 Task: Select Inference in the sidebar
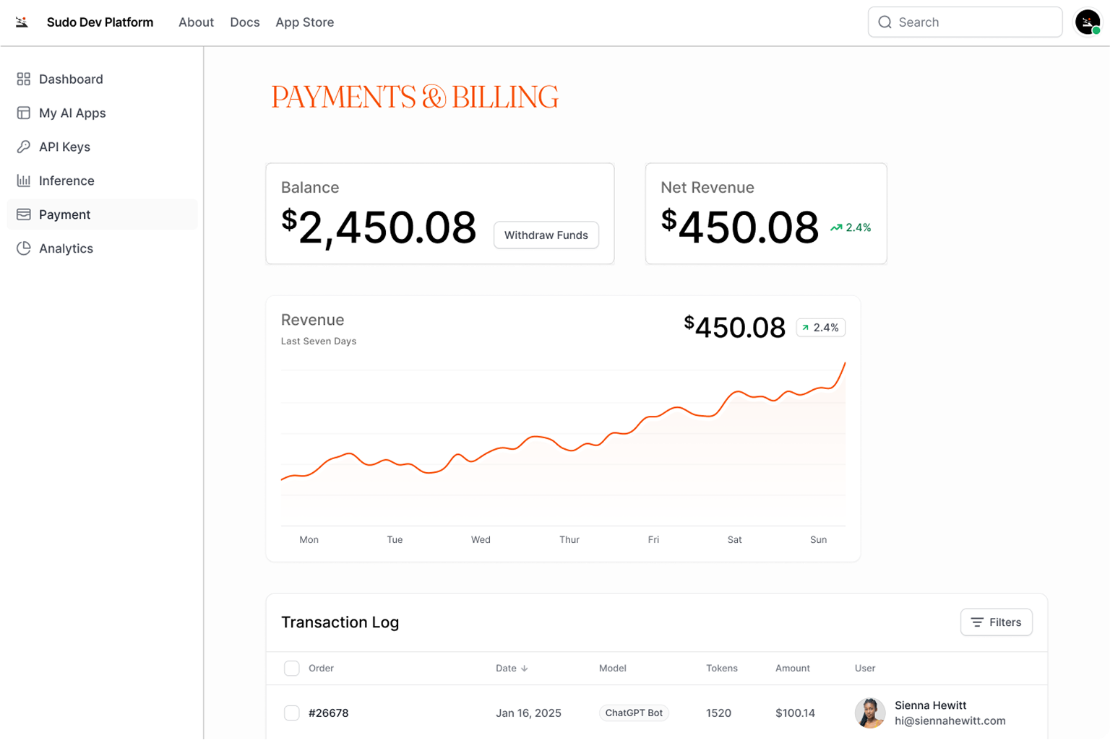pyautogui.click(x=102, y=180)
